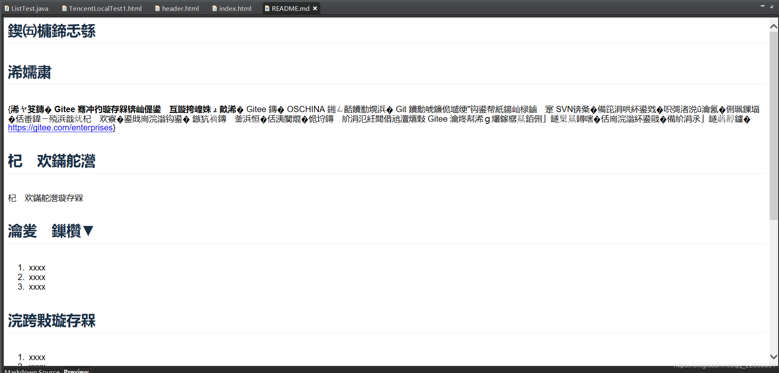Viewport: 779px width, 373px height.
Task: Switch to the ListTest.java tab
Action: pos(27,8)
